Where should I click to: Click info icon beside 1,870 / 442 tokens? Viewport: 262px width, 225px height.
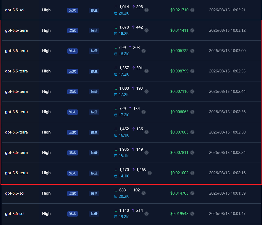pyautogui.click(x=146, y=30)
